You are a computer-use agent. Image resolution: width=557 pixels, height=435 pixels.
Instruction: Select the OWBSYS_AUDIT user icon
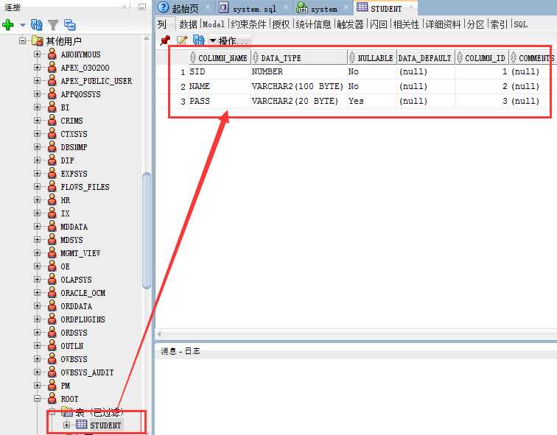(x=52, y=372)
